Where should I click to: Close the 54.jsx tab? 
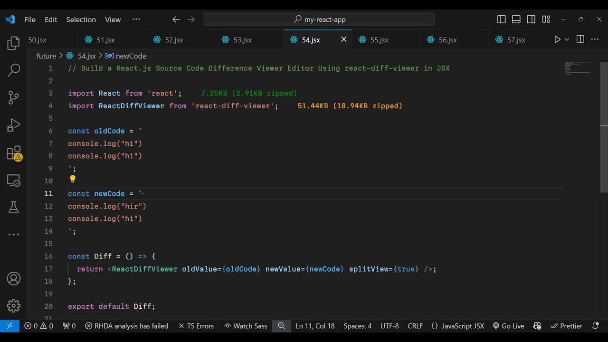tap(344, 39)
